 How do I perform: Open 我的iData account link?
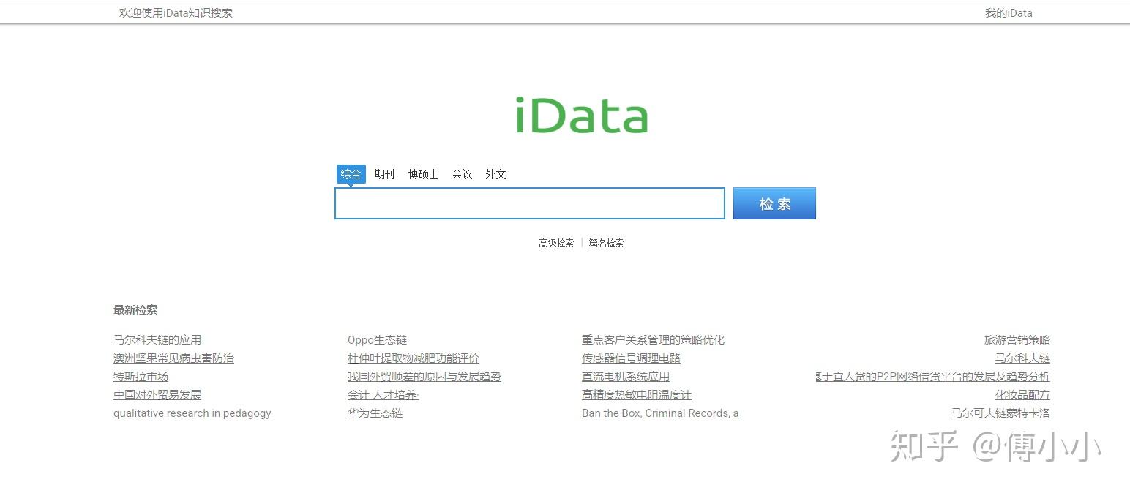point(1009,12)
